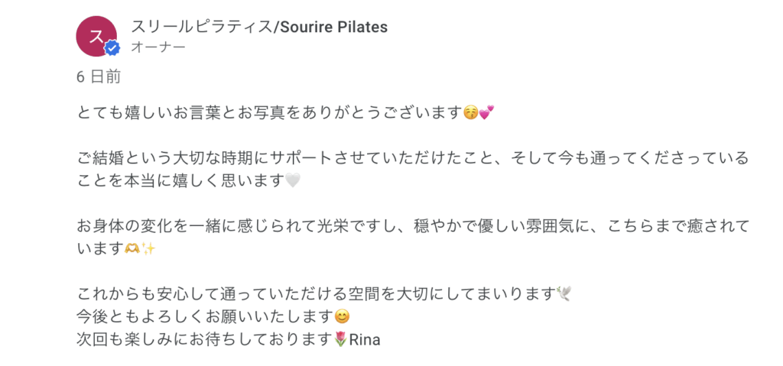Image resolution: width=783 pixels, height=366 pixels.
Task: Click the line starting 次回も楽しみに
Action: coord(206,338)
